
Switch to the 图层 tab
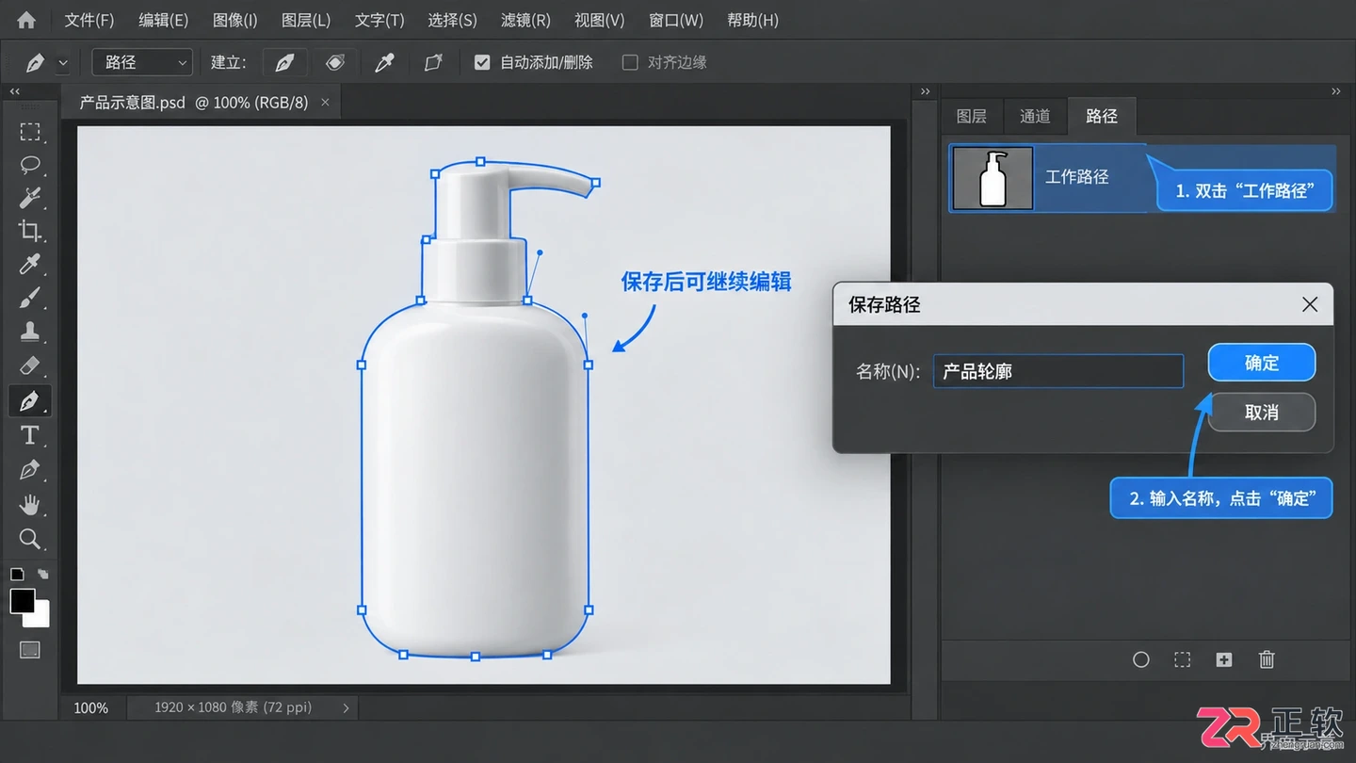tap(972, 116)
